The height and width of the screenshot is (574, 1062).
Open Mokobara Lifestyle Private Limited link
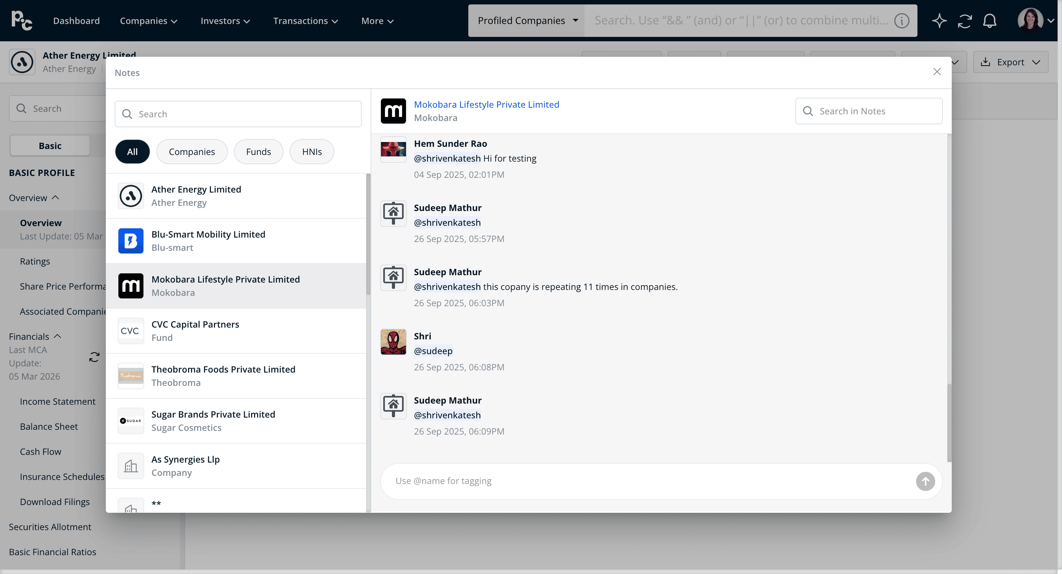click(x=486, y=104)
